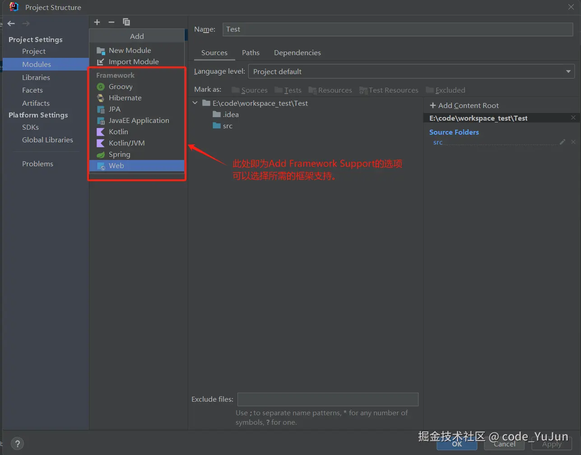This screenshot has width=581, height=455.
Task: Click Add Content Root
Action: (x=464, y=106)
